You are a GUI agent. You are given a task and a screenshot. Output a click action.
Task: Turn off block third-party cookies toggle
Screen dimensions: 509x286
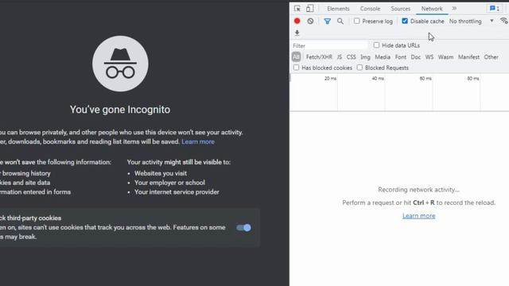tap(244, 228)
